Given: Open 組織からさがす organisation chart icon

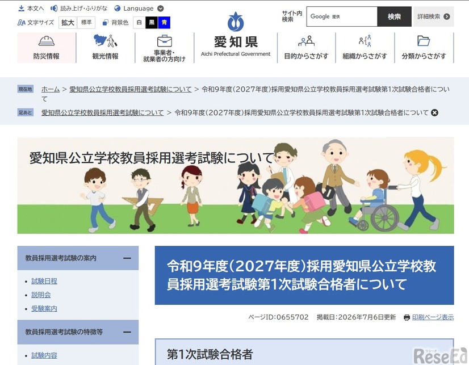Looking at the screenshot, I should pos(365,41).
